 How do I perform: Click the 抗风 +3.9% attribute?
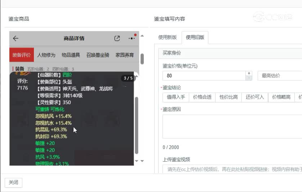coord(47,157)
